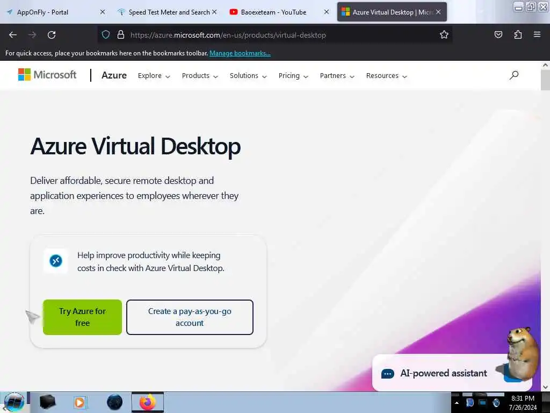
Task: Click the Azure brand link
Action: pos(114,75)
